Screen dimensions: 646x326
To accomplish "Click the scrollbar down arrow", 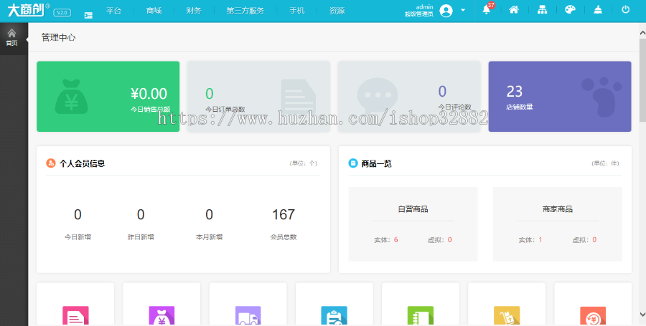I will [x=642, y=315].
